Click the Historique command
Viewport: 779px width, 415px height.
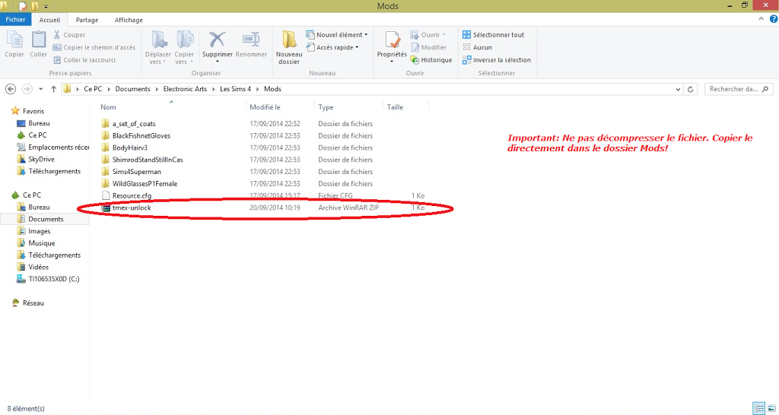[431, 59]
